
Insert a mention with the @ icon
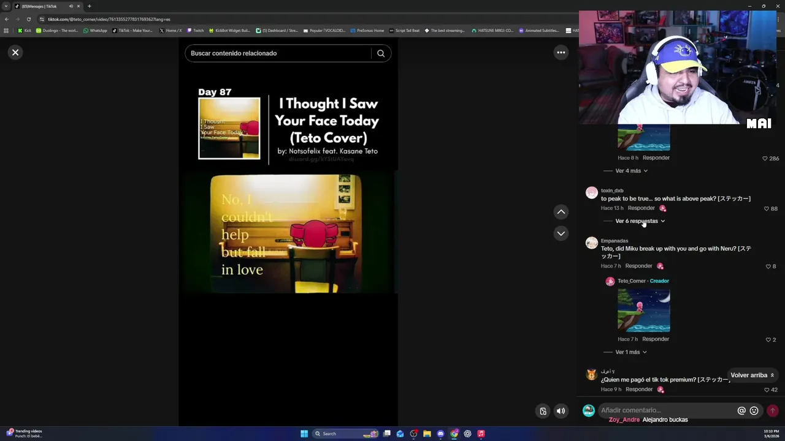[x=741, y=411]
